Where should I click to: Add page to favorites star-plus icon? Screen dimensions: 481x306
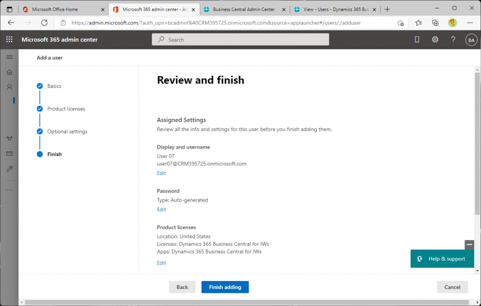(400, 23)
